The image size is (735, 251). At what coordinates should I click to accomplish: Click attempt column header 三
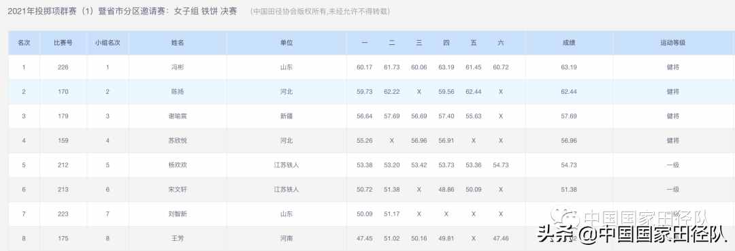[x=419, y=43]
